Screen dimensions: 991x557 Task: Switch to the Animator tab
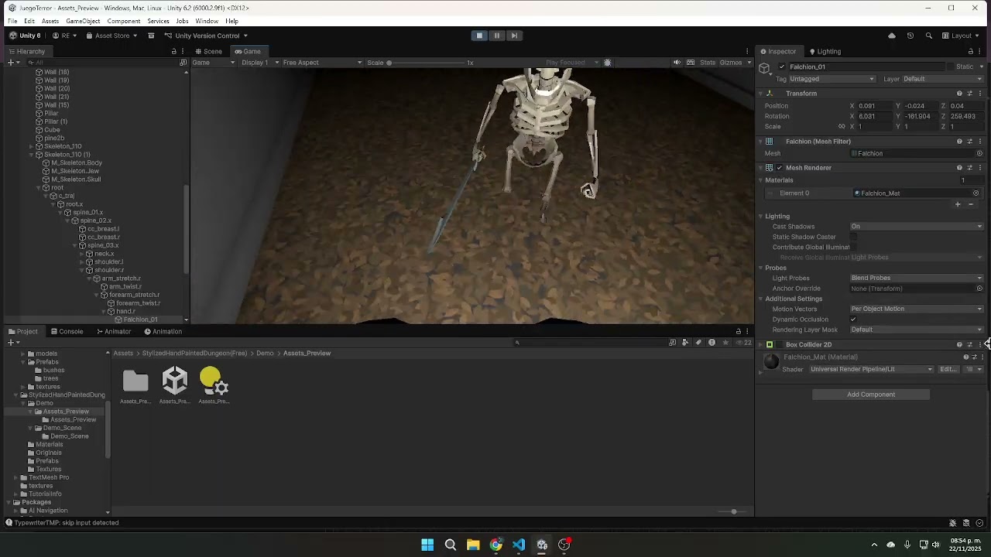(x=114, y=332)
